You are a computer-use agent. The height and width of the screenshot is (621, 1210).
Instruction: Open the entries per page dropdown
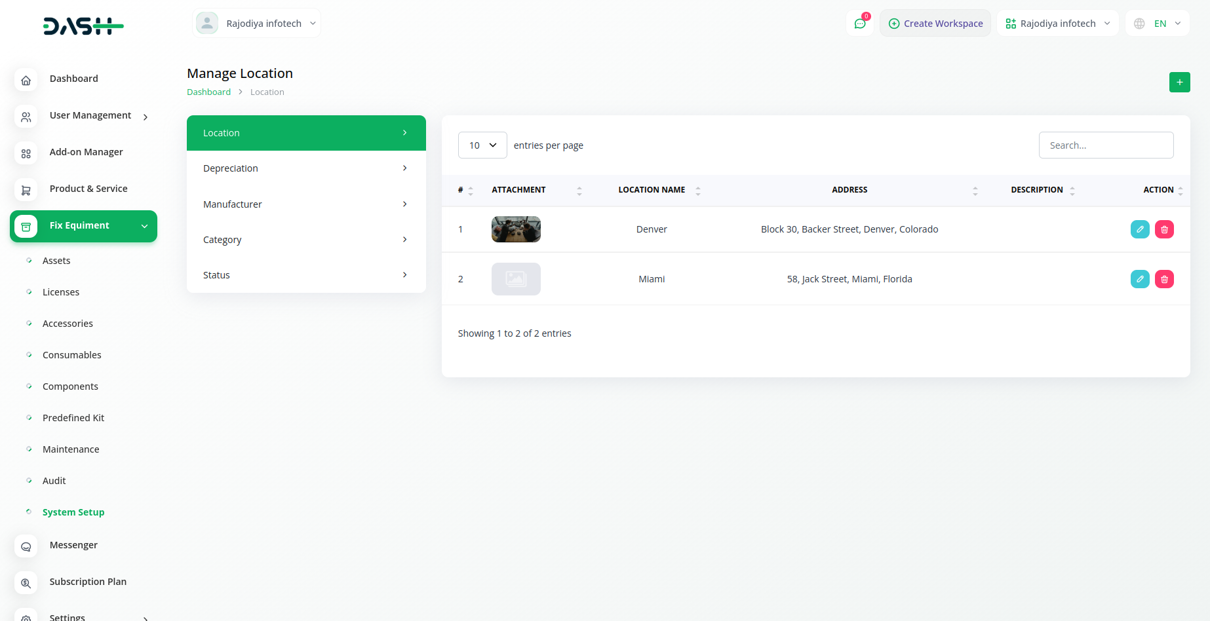482,145
